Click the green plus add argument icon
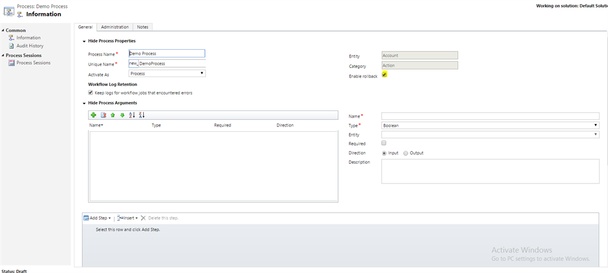608x273 pixels. tap(93, 115)
